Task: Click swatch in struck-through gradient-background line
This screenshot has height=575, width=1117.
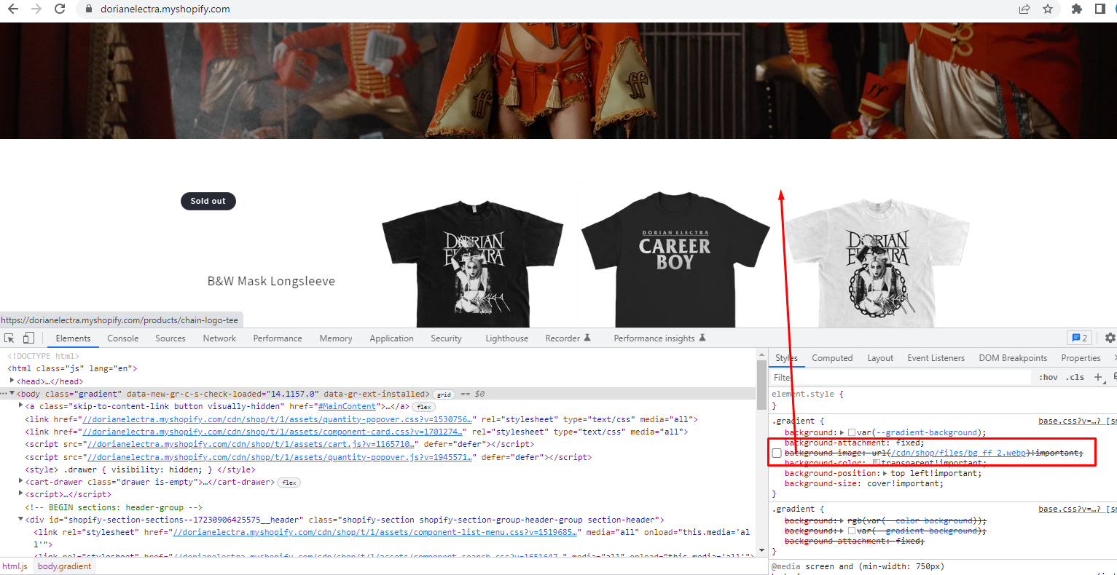Action: [852, 531]
